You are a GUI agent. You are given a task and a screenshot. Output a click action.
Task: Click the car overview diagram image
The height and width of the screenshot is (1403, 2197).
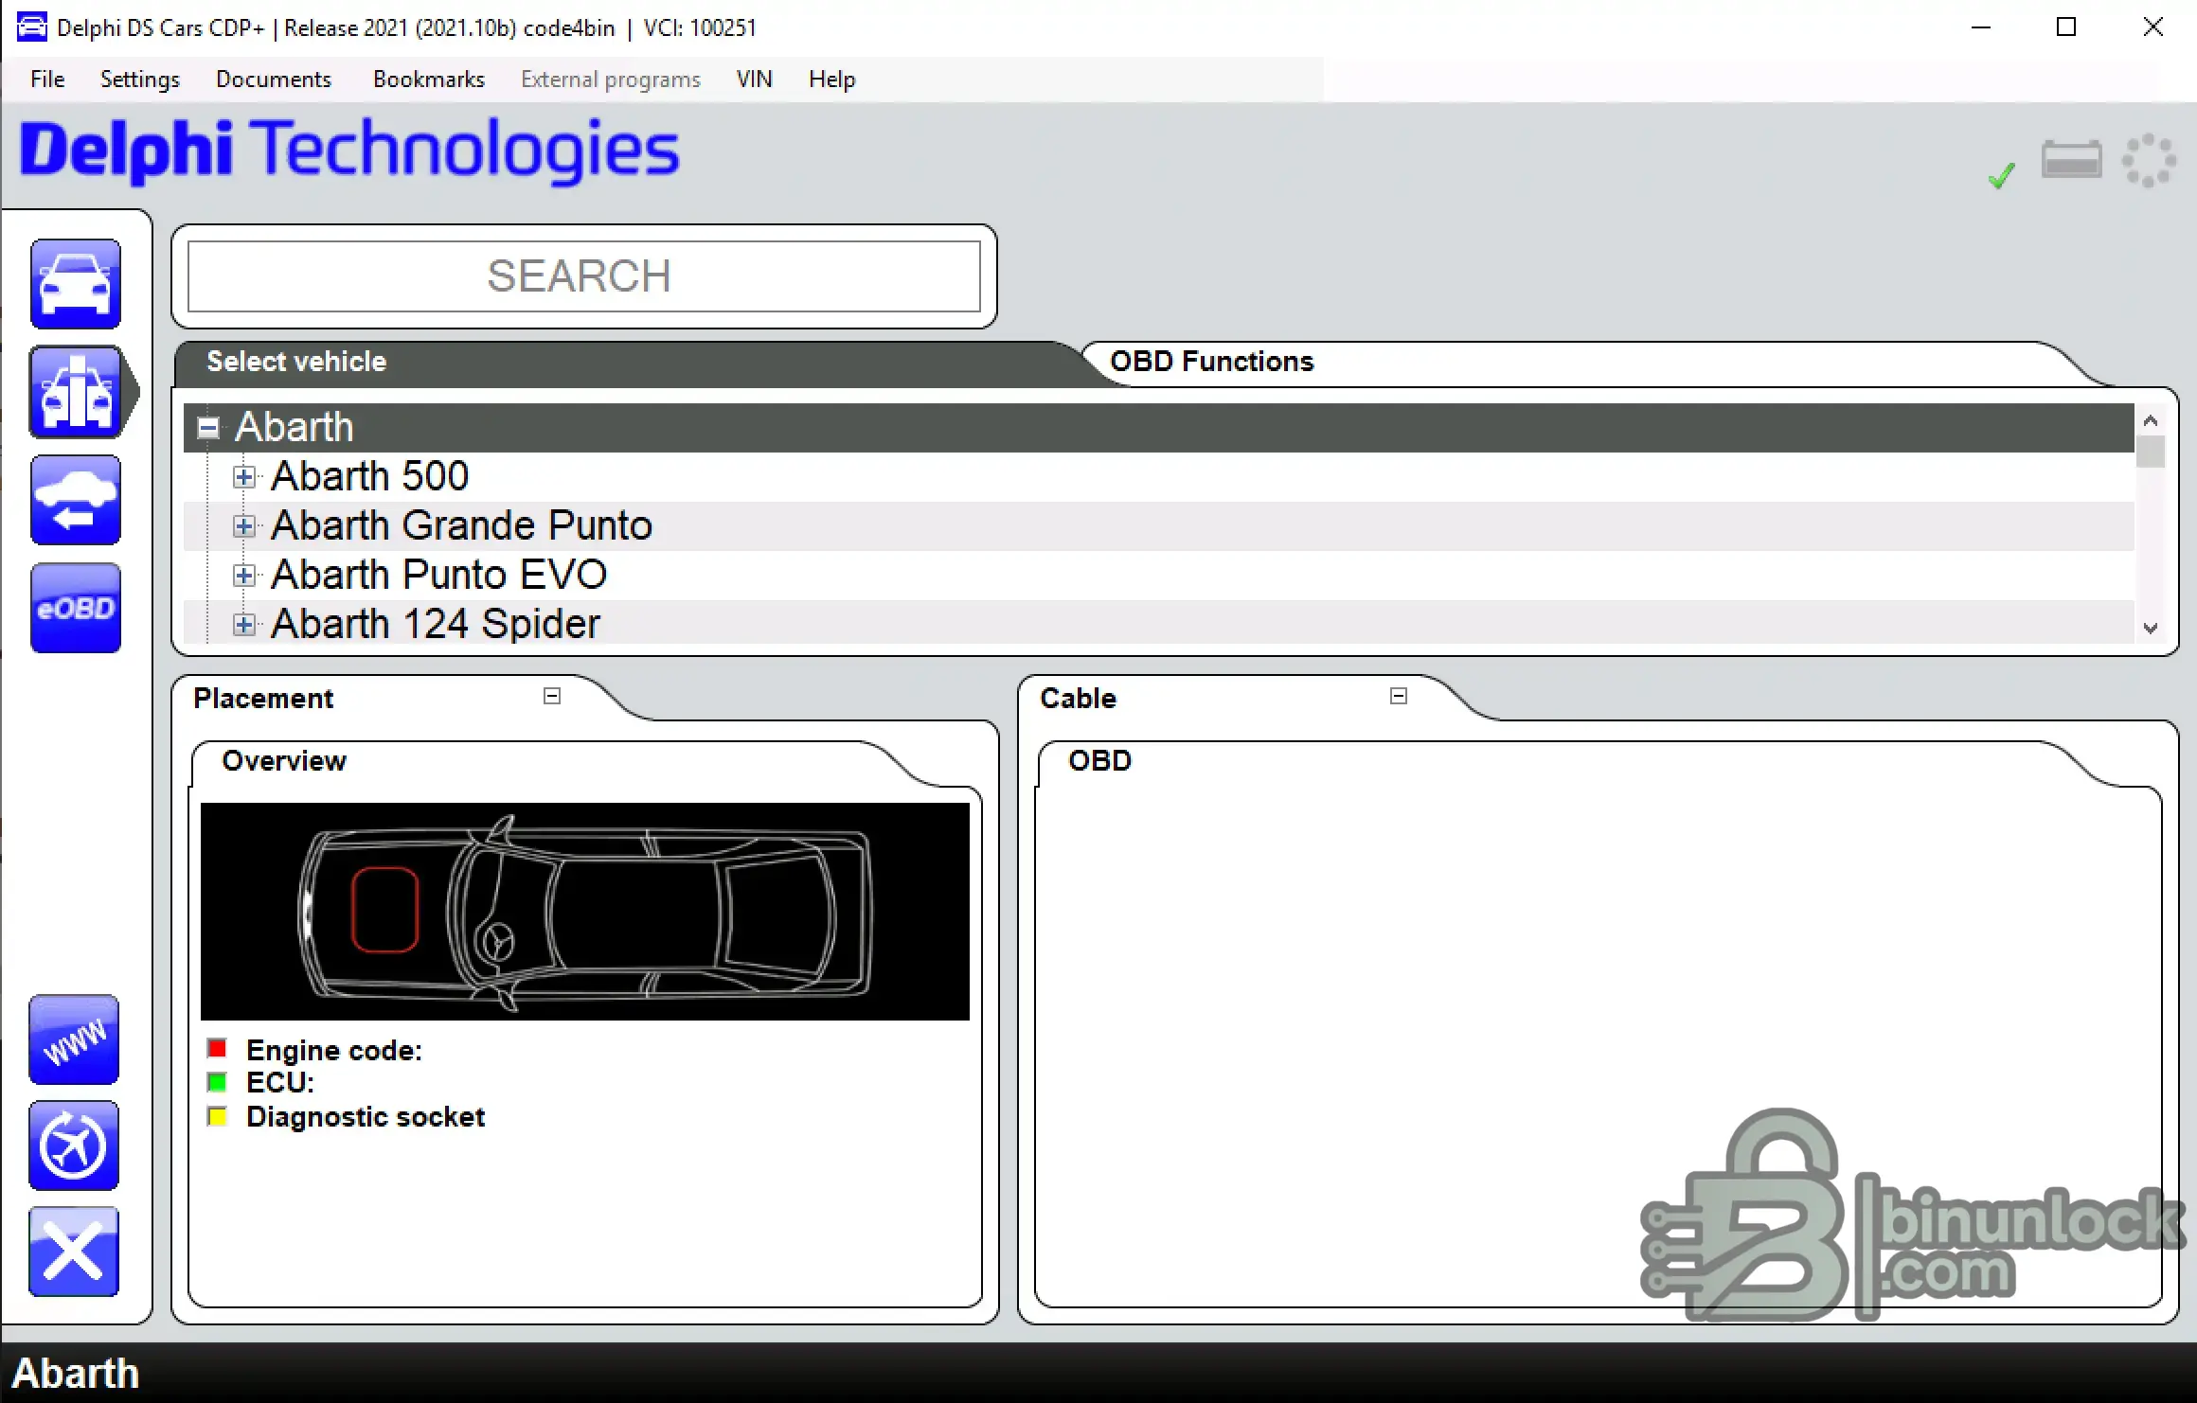coord(585,912)
